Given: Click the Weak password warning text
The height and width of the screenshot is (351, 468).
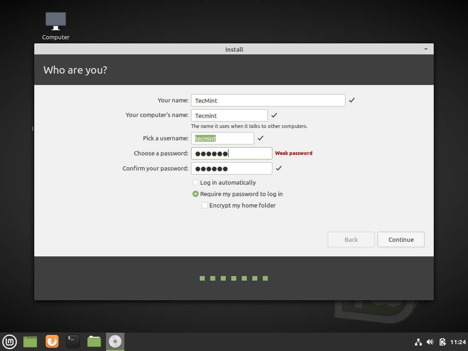Looking at the screenshot, I should 294,153.
